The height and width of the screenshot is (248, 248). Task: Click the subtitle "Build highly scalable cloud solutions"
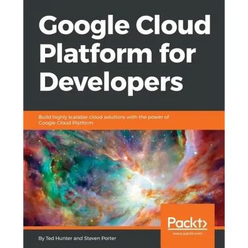104,120
